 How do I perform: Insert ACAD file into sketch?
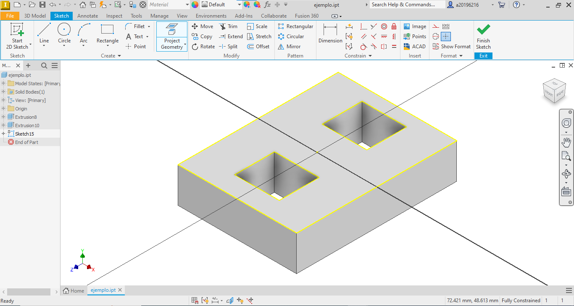(x=415, y=47)
